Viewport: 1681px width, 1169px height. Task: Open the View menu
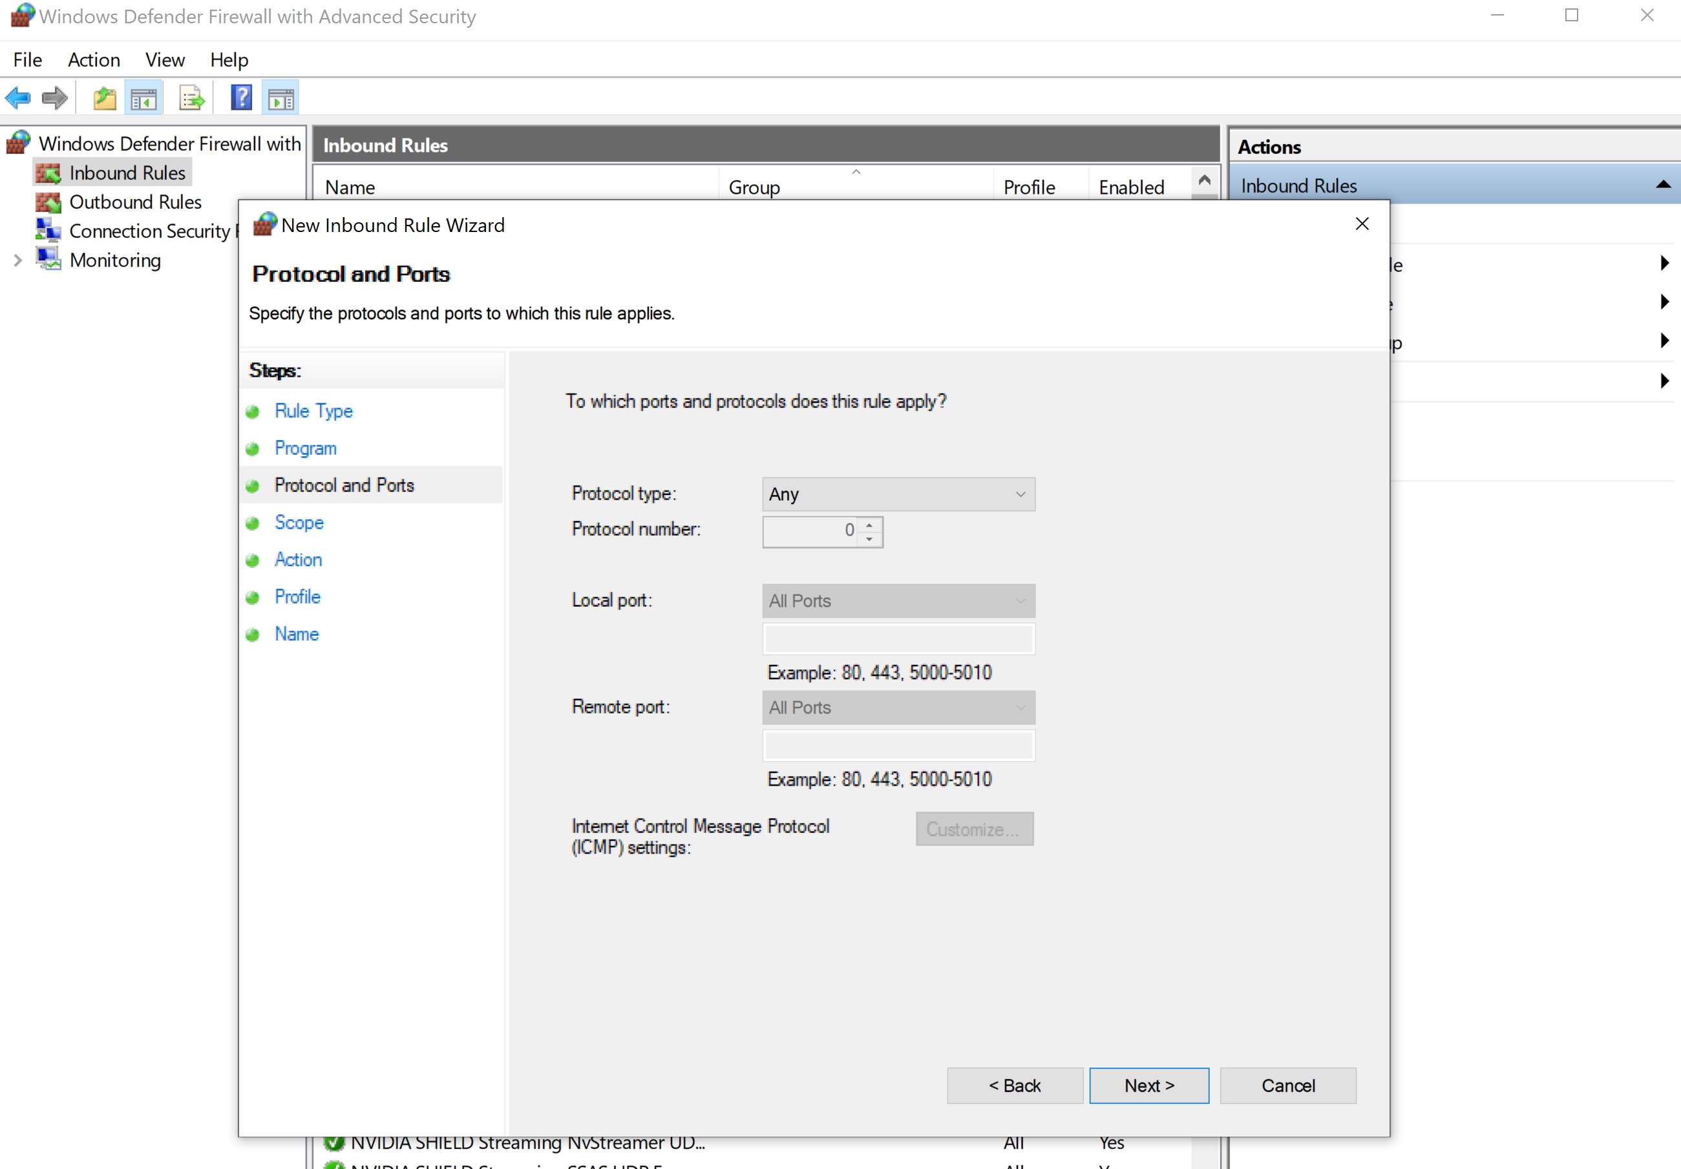(165, 60)
